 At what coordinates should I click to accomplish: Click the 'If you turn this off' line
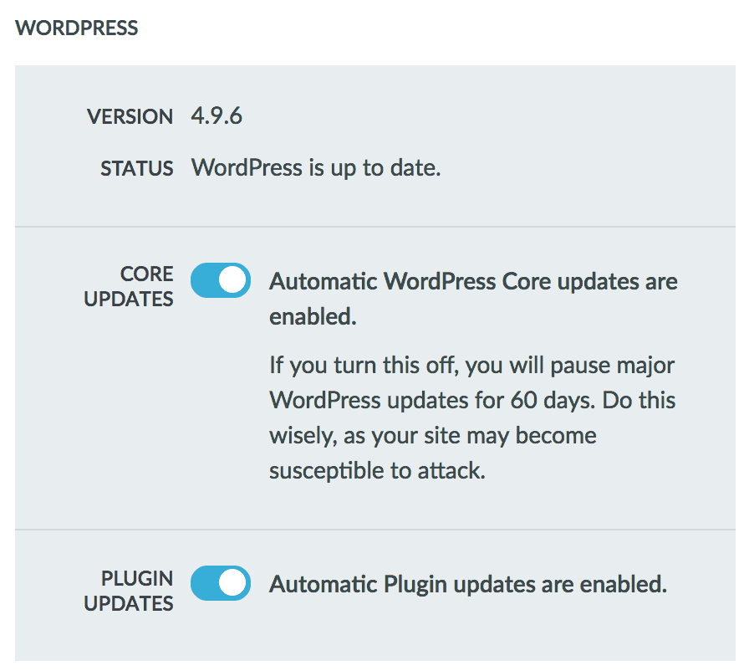point(472,366)
